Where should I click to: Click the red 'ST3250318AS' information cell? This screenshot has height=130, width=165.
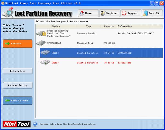pyautogui.click(x=125, y=63)
